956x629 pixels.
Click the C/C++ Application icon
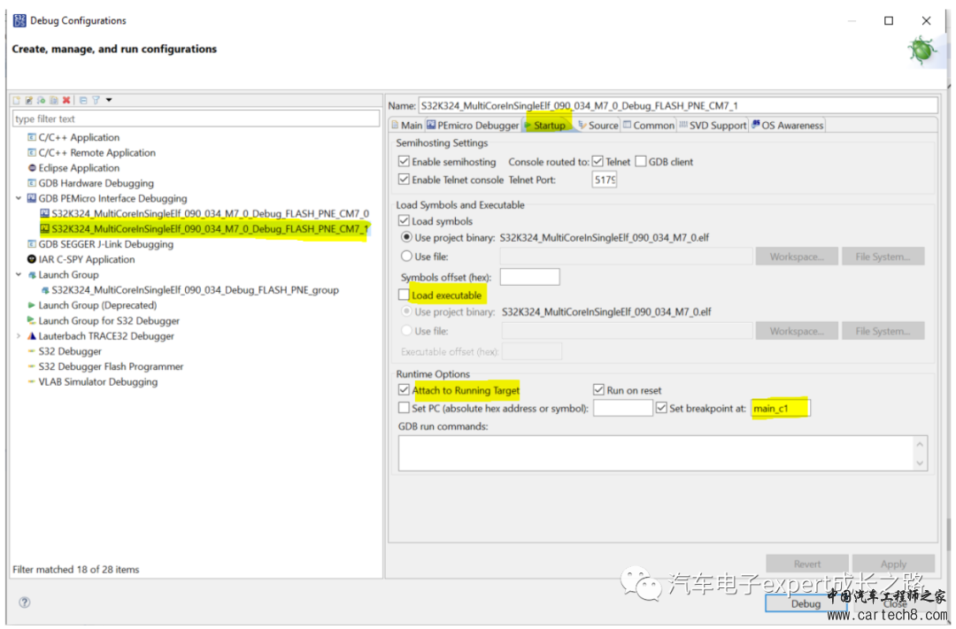[32, 137]
